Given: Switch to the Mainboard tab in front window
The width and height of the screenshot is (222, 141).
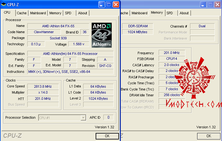Looking at the screenshot, I should point(38,13).
